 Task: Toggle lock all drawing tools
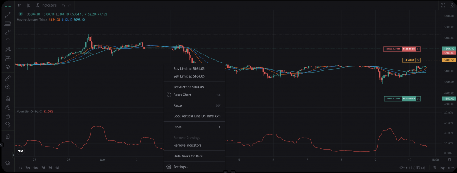(8, 116)
